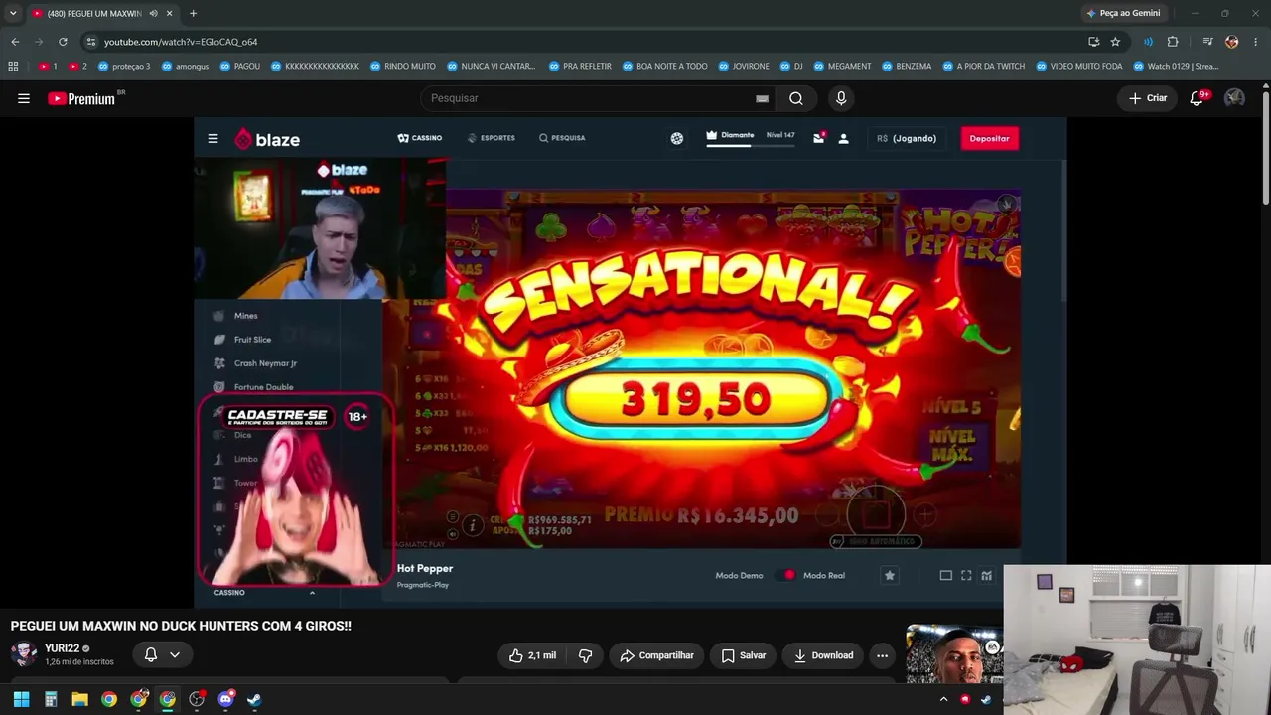Launch Discord from the taskbar
Image resolution: width=1271 pixels, height=715 pixels.
[x=225, y=699]
